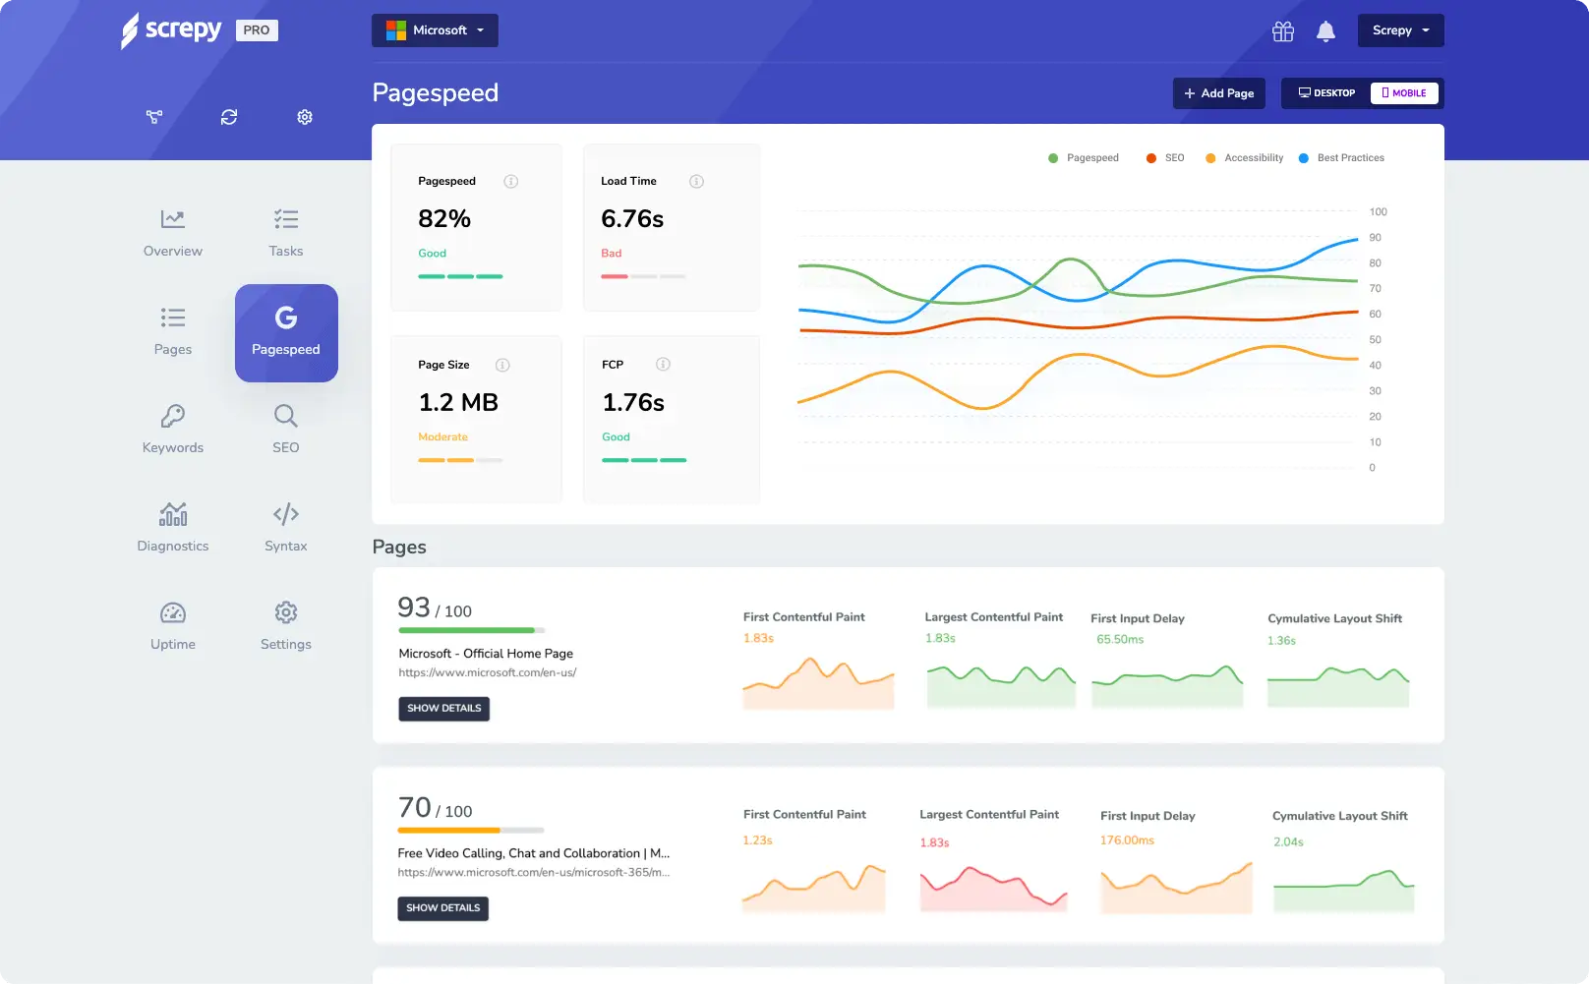Image resolution: width=1589 pixels, height=984 pixels.
Task: Click info icon next to Load Time
Action: (x=696, y=181)
